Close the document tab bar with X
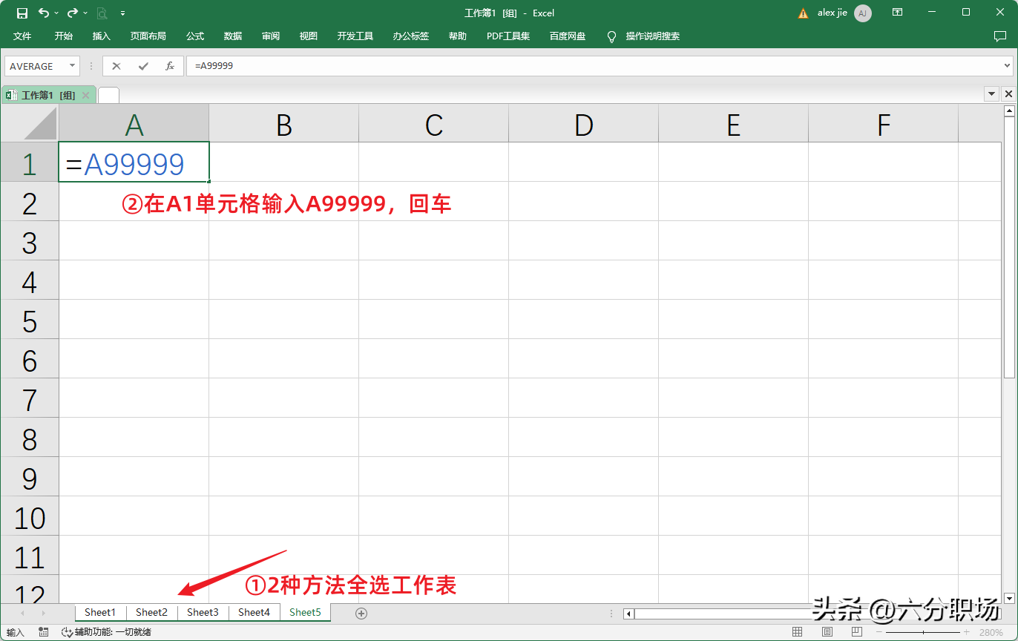Viewport: 1018px width, 641px height. tap(1008, 94)
